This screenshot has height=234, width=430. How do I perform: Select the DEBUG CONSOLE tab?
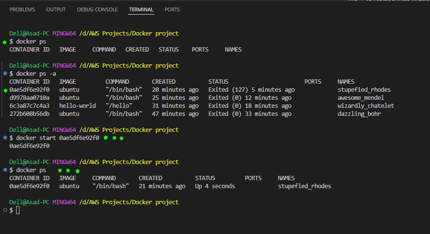(x=98, y=9)
